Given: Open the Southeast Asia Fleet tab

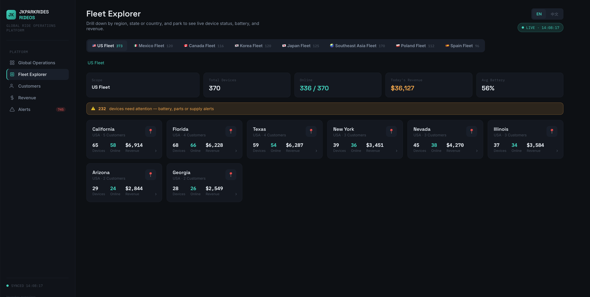Looking at the screenshot, I should (357, 46).
